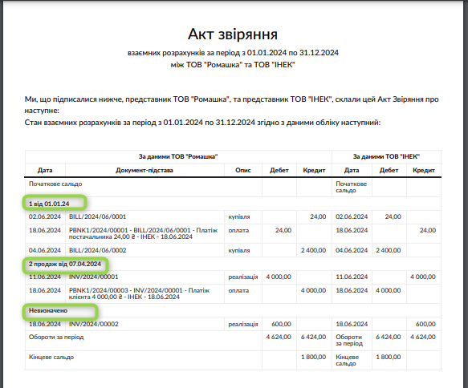Click the "За даними ТОВ Ромашка" table header
Screen dimensions: 468x388
(178, 156)
